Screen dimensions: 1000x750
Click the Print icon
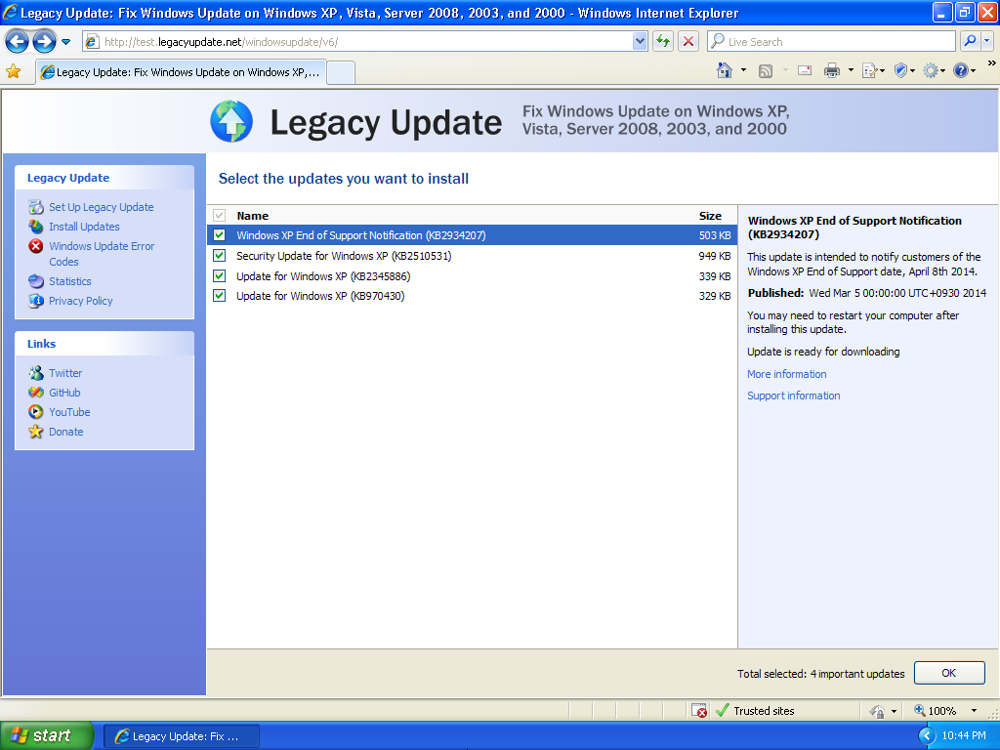[832, 70]
